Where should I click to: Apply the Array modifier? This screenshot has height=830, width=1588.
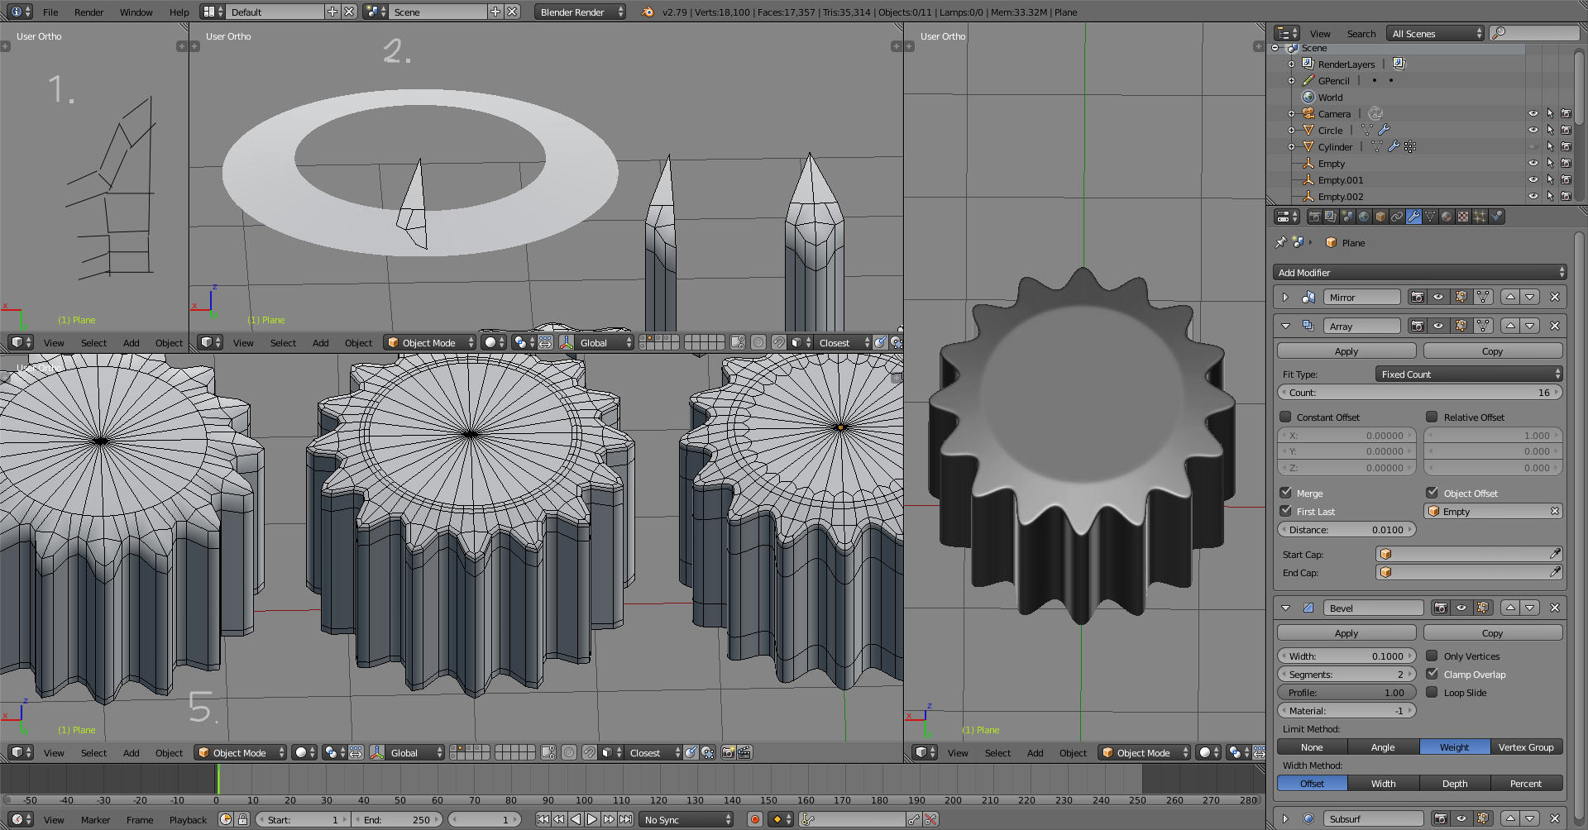click(x=1346, y=351)
